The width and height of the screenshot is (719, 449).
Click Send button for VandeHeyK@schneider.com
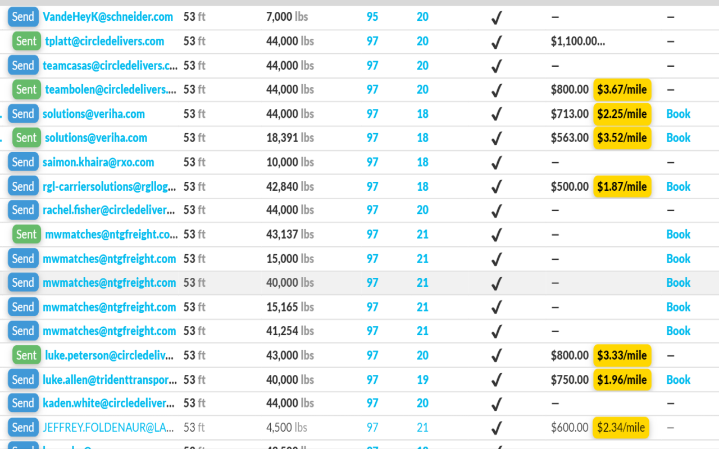[x=23, y=17]
